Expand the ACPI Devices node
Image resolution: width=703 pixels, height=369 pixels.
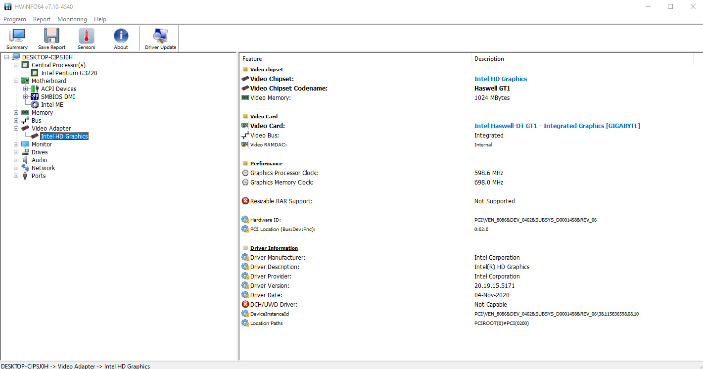pyautogui.click(x=26, y=89)
